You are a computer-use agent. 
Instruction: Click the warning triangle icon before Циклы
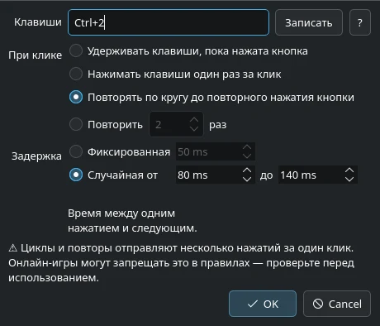click(x=12, y=248)
